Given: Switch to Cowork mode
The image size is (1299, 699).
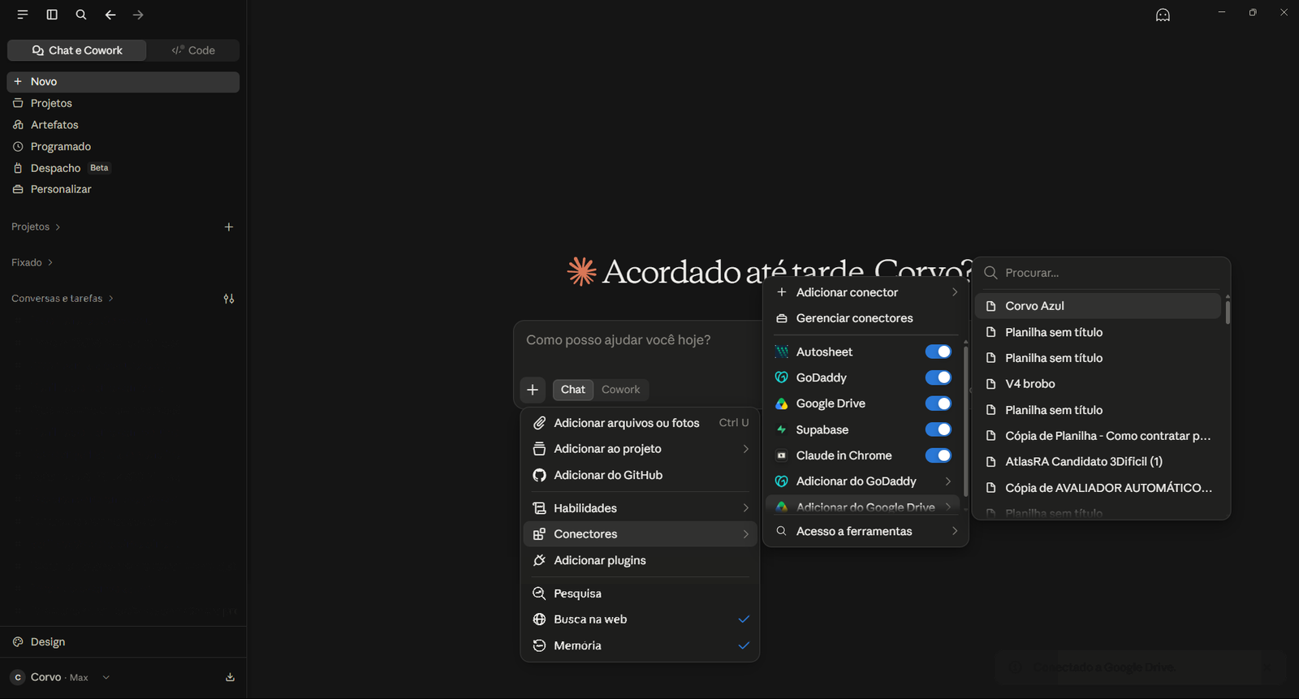Looking at the screenshot, I should pyautogui.click(x=620, y=390).
